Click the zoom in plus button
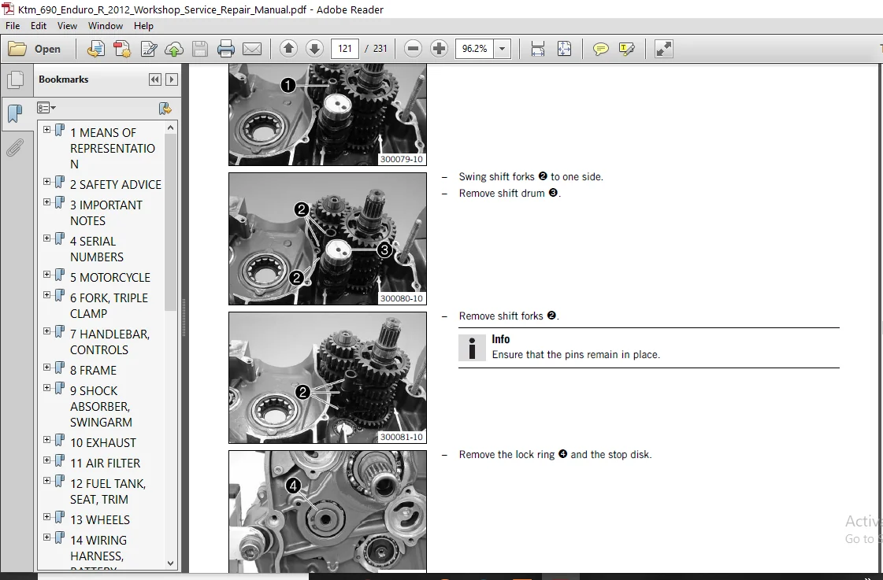883x580 pixels. point(439,49)
